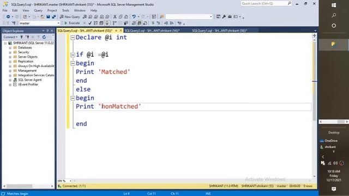Open Object Explorer window position dropdown
Screen dimensions: 349x196
[43, 30]
